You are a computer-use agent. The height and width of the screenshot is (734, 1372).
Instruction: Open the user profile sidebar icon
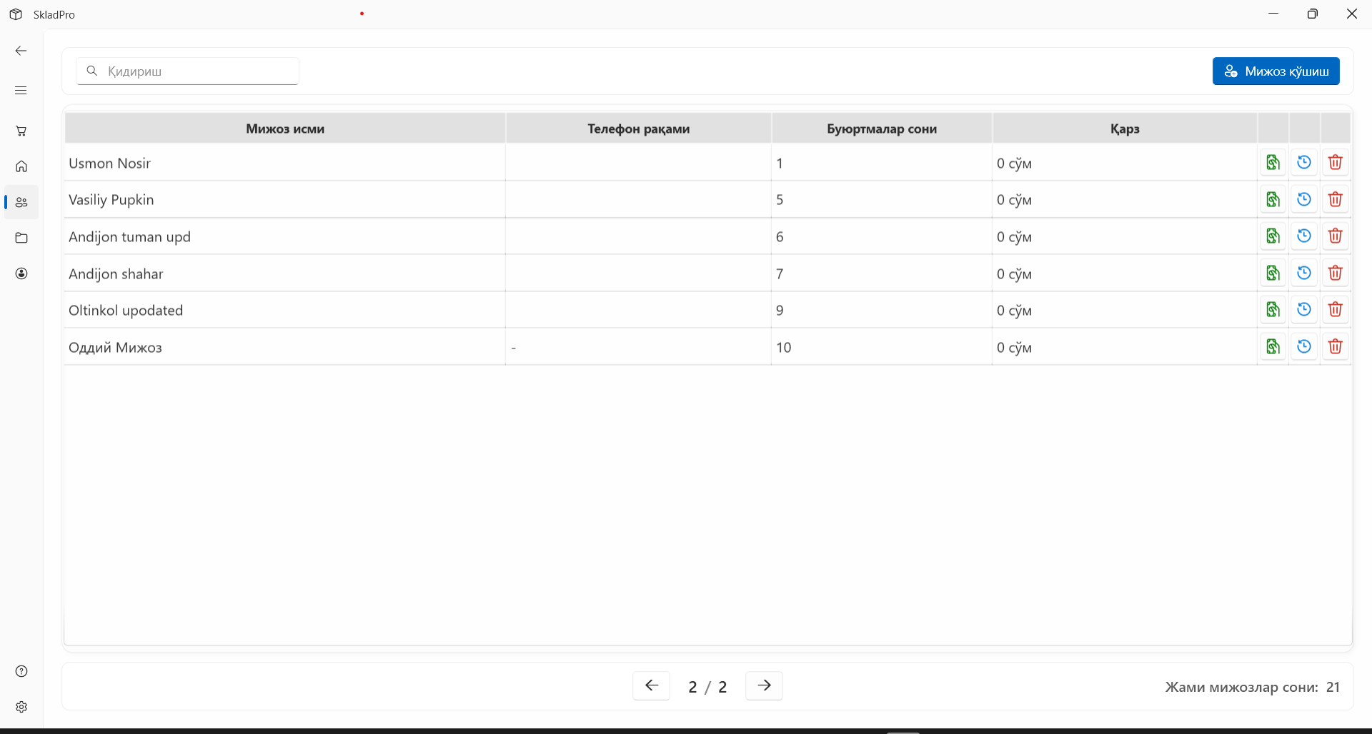[x=21, y=273]
